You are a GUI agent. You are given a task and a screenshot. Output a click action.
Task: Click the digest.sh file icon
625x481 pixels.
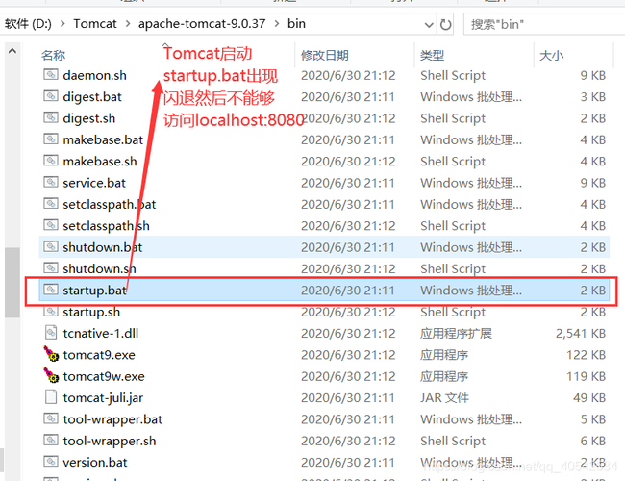(x=51, y=117)
